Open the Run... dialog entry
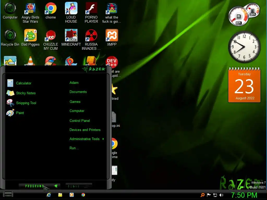Screen dimensions: 267x200 coord(74,148)
